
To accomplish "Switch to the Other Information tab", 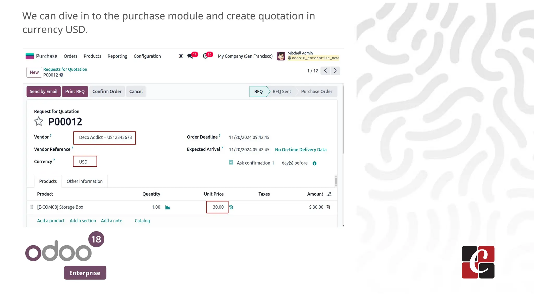I will coord(84,181).
